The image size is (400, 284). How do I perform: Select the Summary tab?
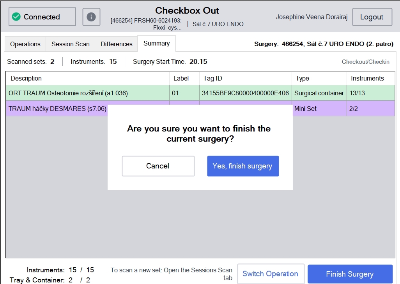coord(156,44)
